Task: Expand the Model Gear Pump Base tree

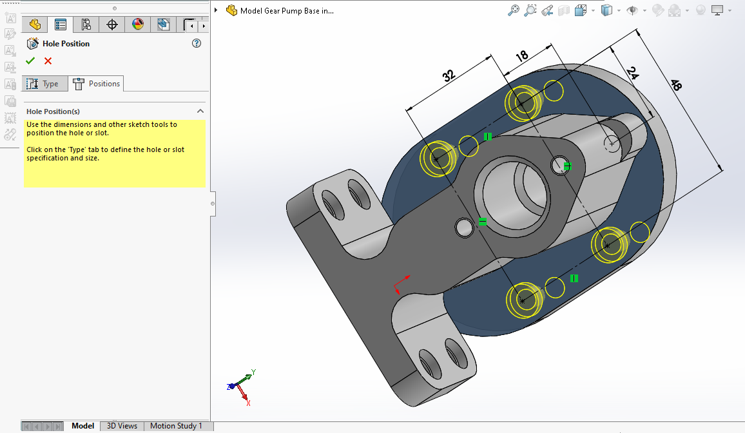Action: pyautogui.click(x=217, y=10)
